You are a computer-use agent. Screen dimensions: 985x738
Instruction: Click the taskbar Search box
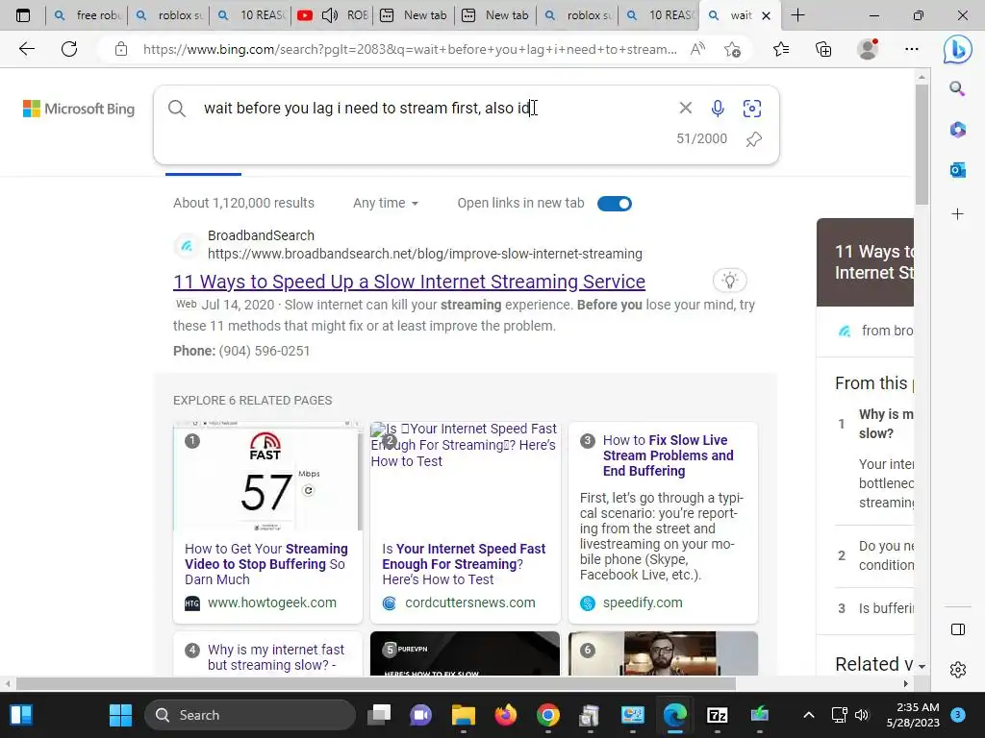tap(250, 715)
